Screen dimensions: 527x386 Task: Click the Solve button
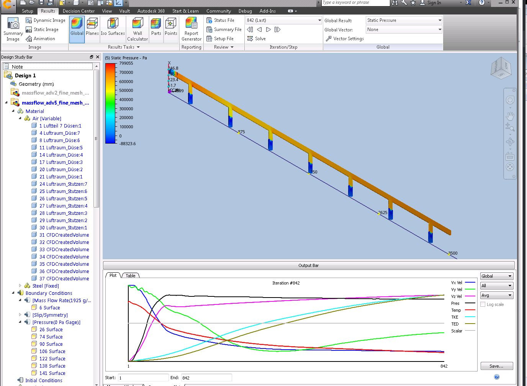pyautogui.click(x=257, y=39)
